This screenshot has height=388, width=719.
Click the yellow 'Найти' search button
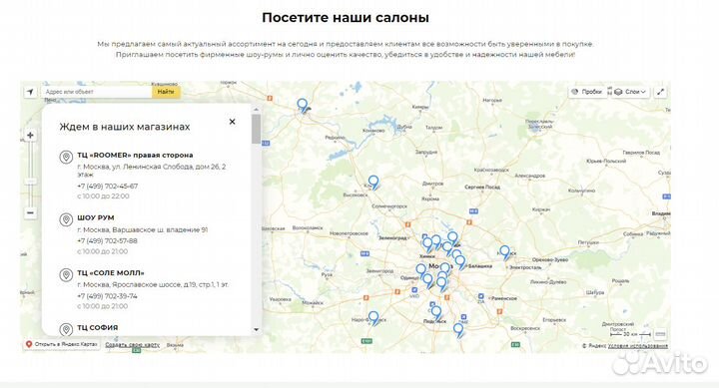(166, 92)
